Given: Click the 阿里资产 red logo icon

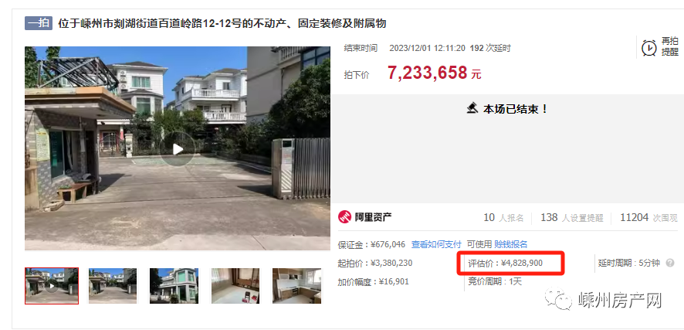Looking at the screenshot, I should [x=344, y=217].
